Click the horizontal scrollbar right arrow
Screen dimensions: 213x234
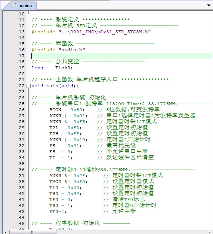pos(209,233)
